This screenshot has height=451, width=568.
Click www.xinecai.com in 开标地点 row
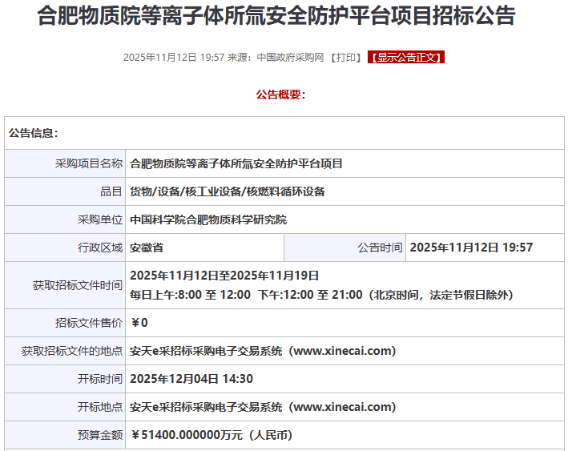(342, 407)
